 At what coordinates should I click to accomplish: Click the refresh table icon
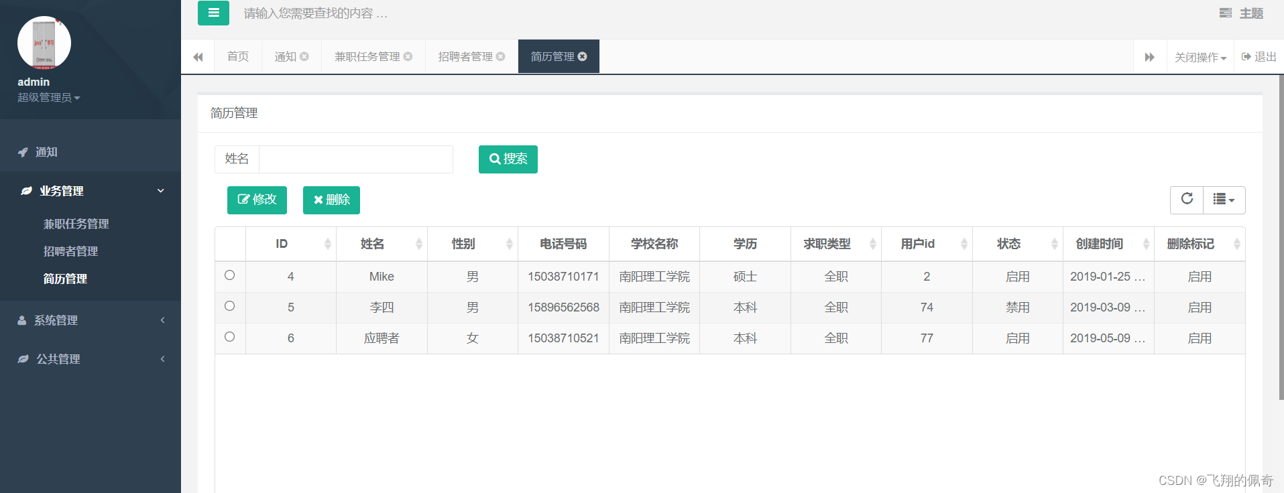[x=1187, y=200]
